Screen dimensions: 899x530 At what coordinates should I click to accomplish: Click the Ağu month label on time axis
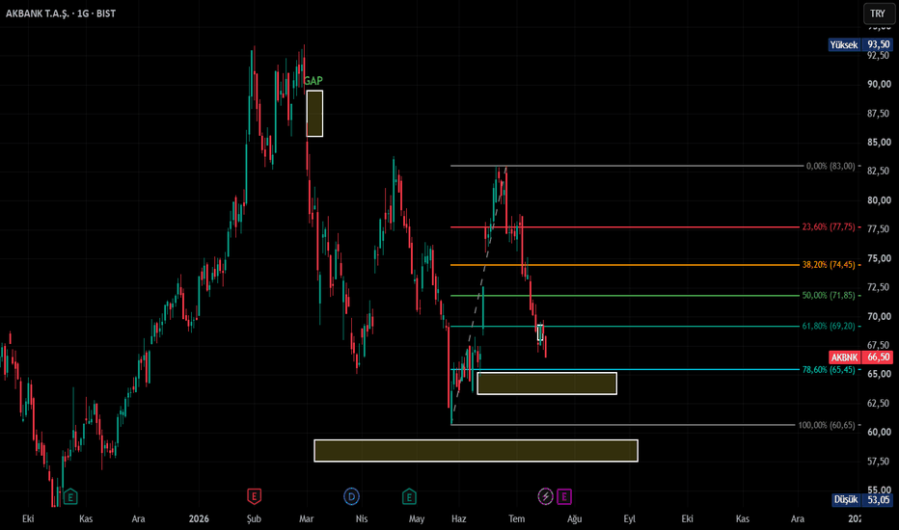point(575,518)
